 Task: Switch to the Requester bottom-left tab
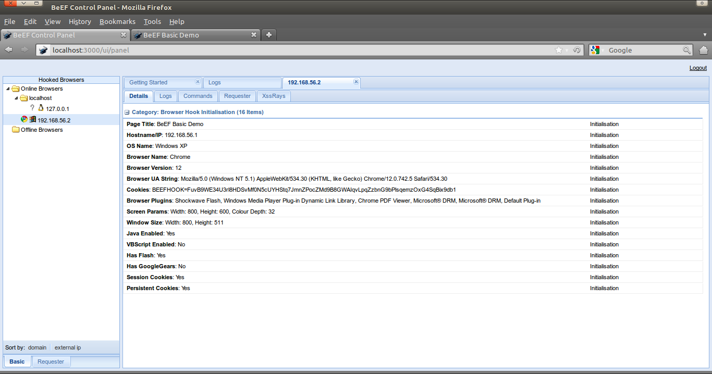[x=51, y=361]
